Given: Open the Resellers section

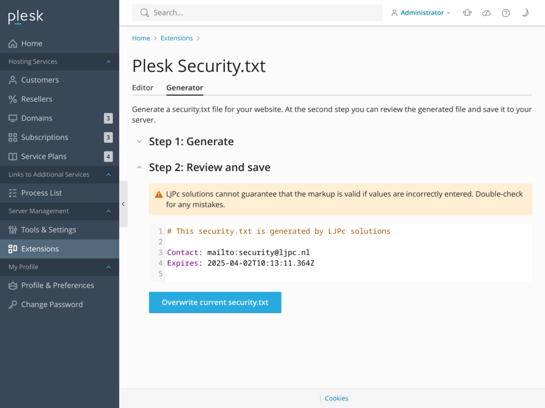Looking at the screenshot, I should [x=36, y=99].
